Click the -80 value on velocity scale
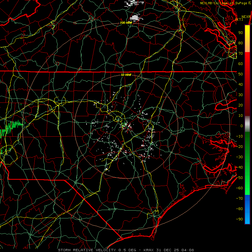 point(239,209)
